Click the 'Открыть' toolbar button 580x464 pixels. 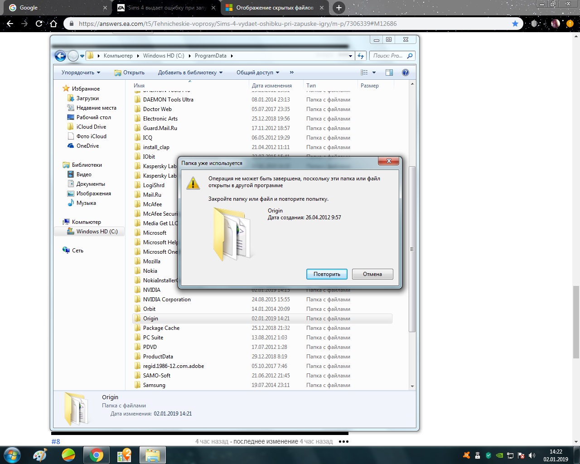129,72
